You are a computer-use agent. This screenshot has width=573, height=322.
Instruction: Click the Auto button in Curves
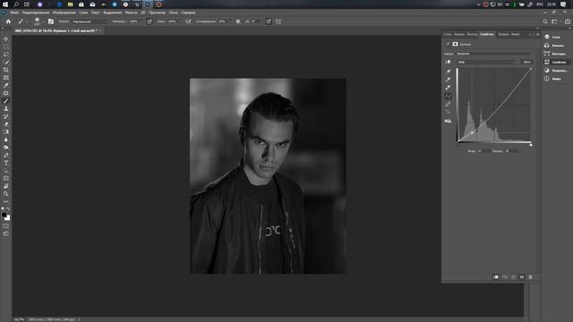(526, 62)
